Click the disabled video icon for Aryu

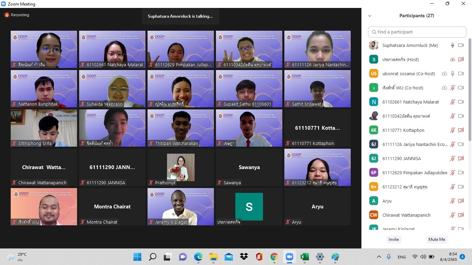pyautogui.click(x=461, y=201)
